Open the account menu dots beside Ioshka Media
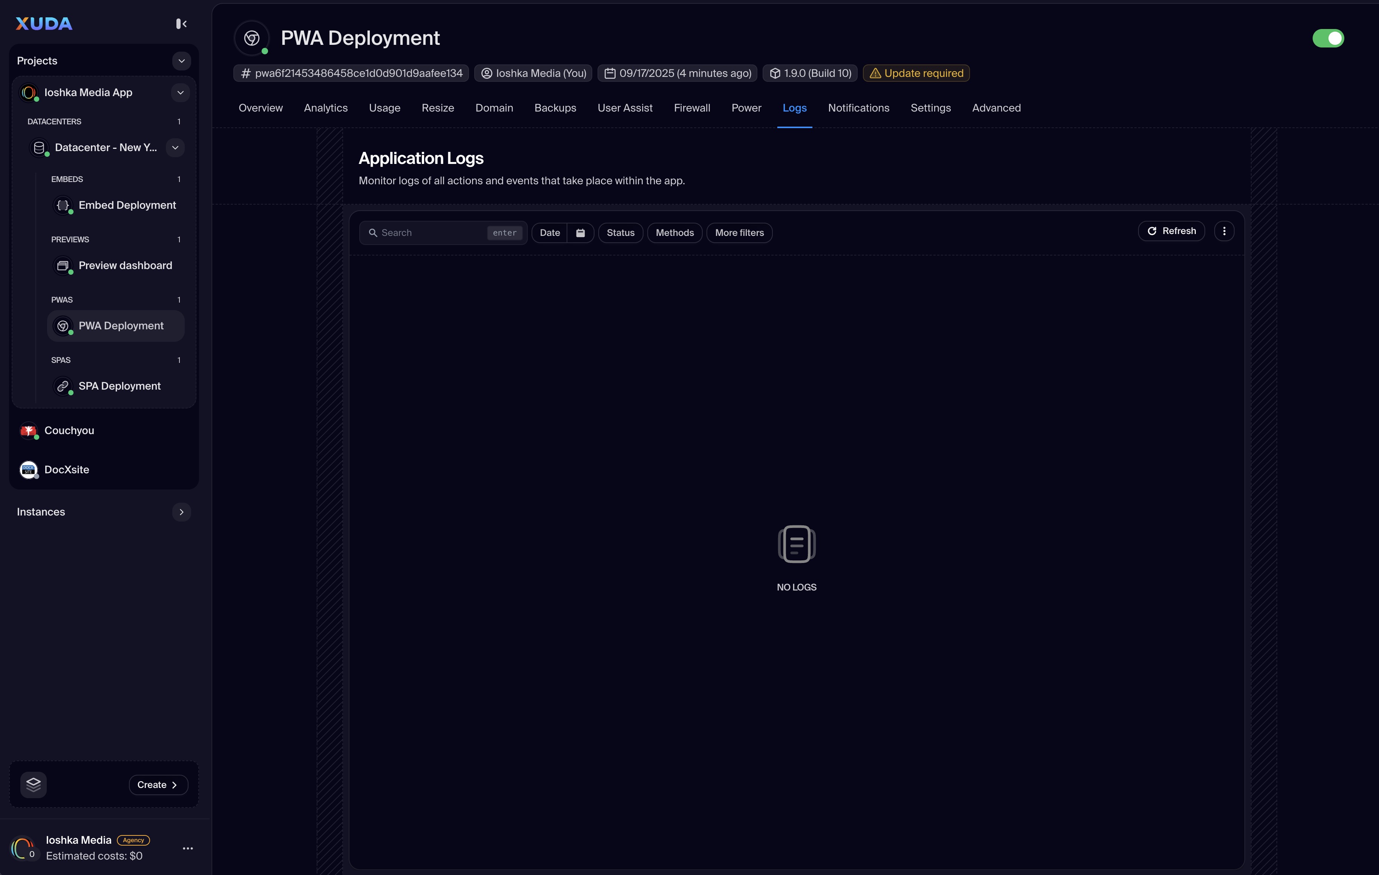This screenshot has height=875, width=1379. pyautogui.click(x=187, y=848)
